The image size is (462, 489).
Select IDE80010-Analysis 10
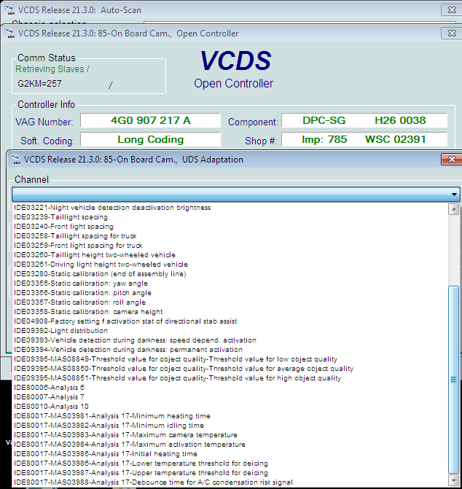[x=230, y=407]
